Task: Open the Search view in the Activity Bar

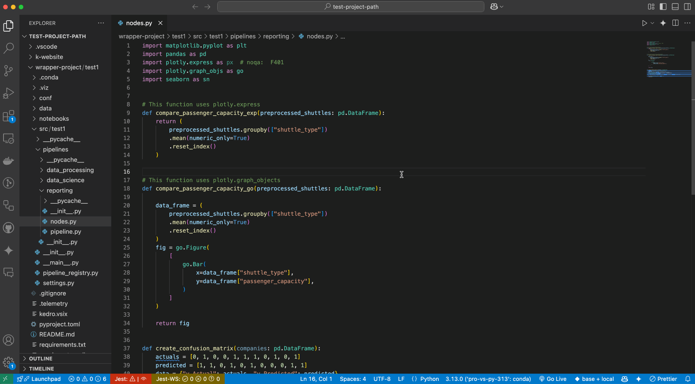Action: pyautogui.click(x=9, y=48)
